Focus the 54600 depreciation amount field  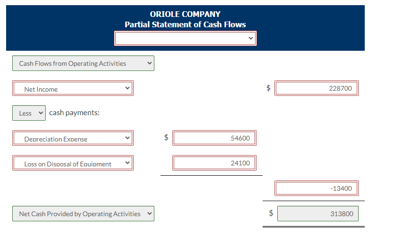(215, 138)
